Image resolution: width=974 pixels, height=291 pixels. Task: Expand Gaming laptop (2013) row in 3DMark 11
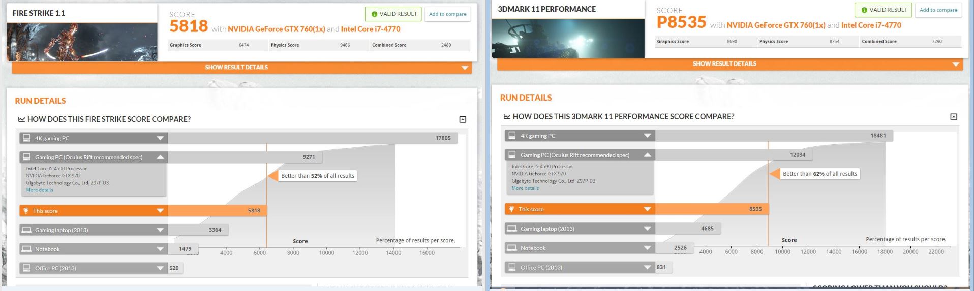[647, 229]
